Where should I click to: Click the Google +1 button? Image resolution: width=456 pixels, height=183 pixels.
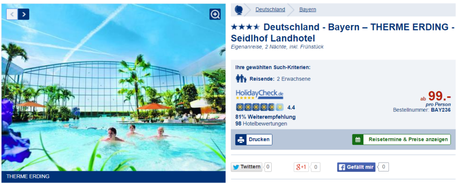(301, 167)
